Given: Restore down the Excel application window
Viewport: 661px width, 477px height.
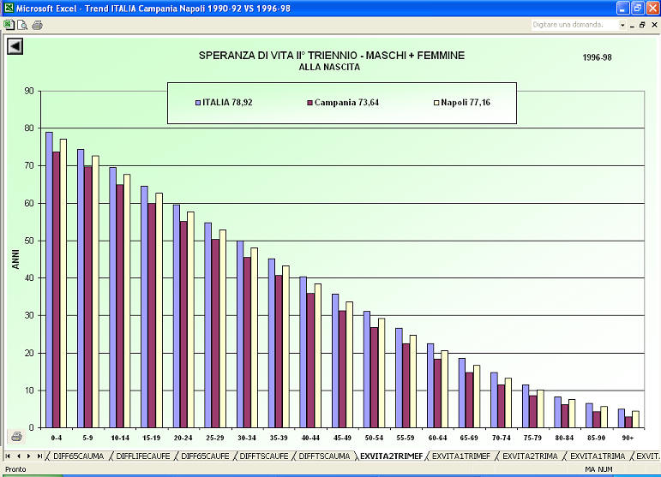Looking at the screenshot, I should click(637, 8).
